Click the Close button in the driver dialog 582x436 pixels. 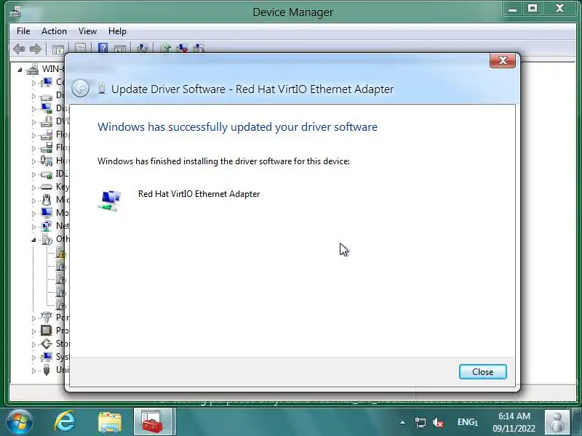coord(482,372)
